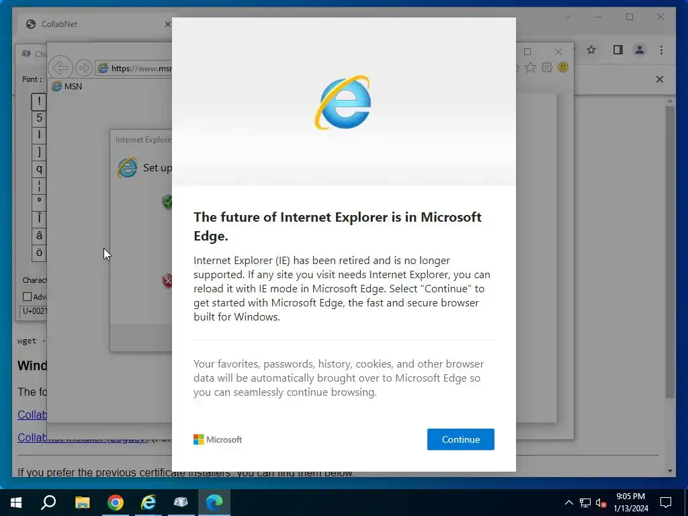
Task: Close the Internet Explorer window
Action: click(558, 52)
